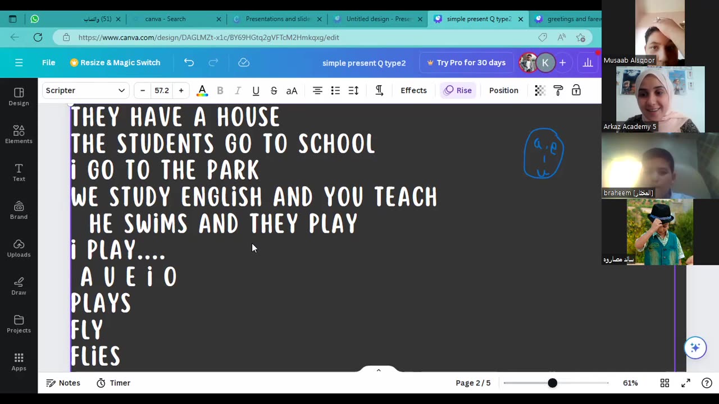The image size is (719, 404).
Task: Select the Draw tool in sidebar
Action: 19,286
